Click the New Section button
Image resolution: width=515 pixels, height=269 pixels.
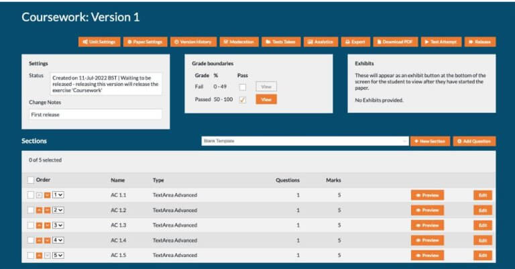(430, 142)
